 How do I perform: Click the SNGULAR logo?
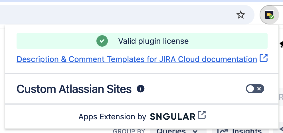(173, 117)
